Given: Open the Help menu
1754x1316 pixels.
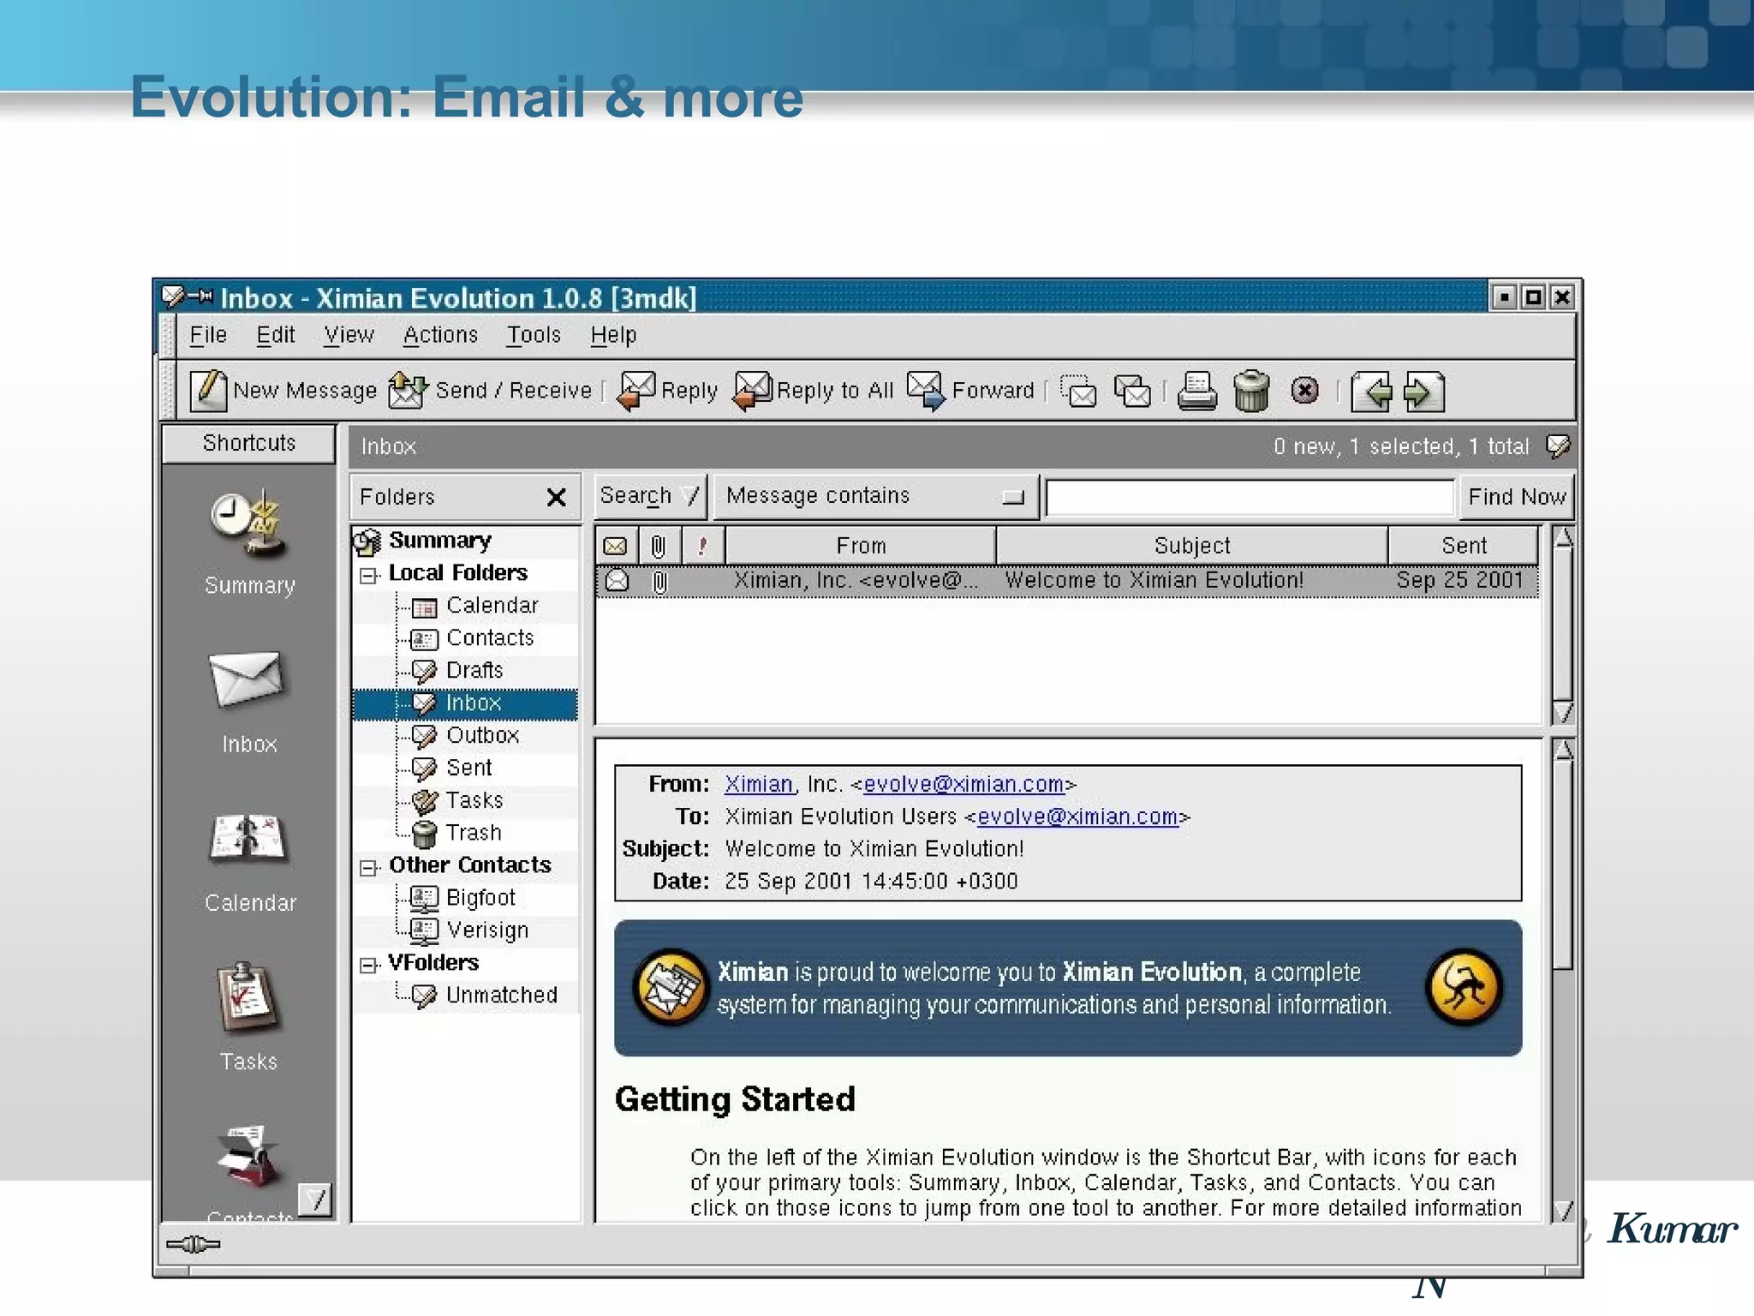Looking at the screenshot, I should pos(613,335).
